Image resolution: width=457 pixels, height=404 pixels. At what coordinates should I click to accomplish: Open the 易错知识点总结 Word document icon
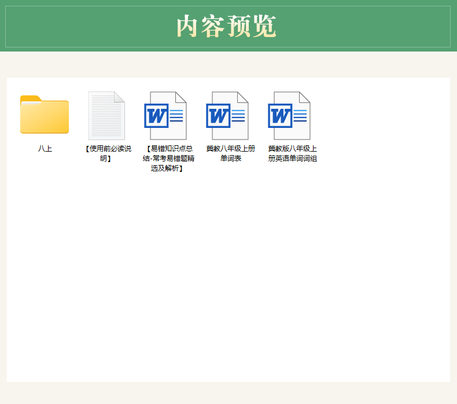click(x=165, y=116)
